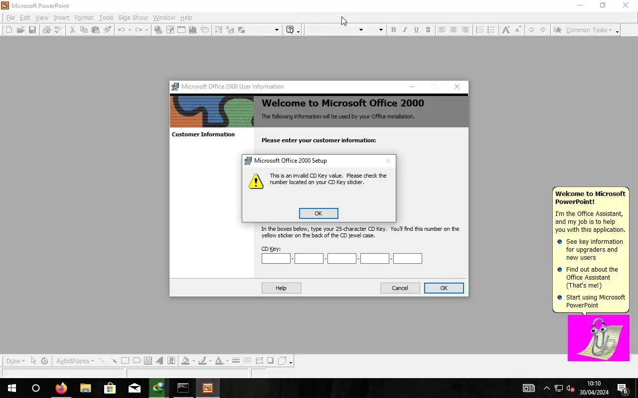Select the Oval drawing tool
Screen dimensions: 638x398
[136, 361]
